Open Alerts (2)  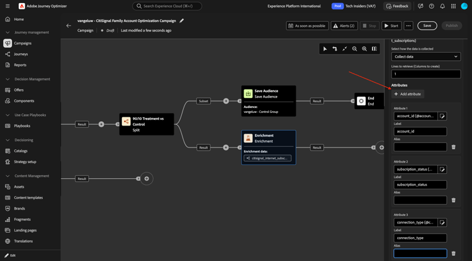pyautogui.click(x=344, y=26)
